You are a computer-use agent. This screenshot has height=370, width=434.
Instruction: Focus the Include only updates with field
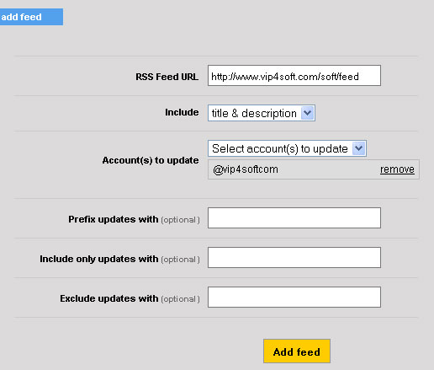point(294,257)
